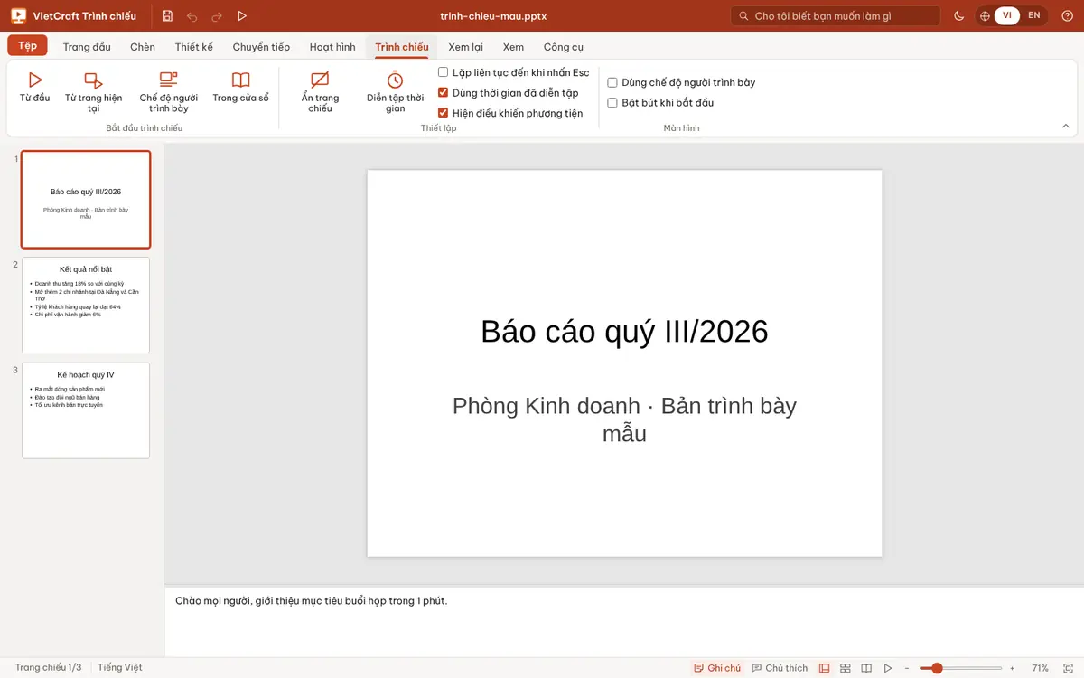Start slideshow Từ trang hiện tại

tap(94, 92)
